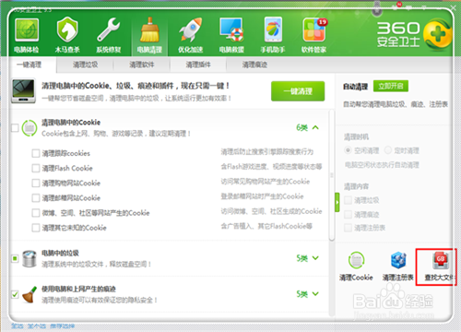Toggle the 电脑中的垃圾 checkbox
This screenshot has width=461, height=332.
pos(15,258)
